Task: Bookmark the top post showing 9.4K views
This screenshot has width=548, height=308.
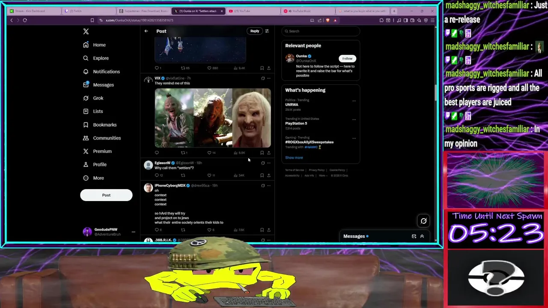Action: [x=262, y=68]
